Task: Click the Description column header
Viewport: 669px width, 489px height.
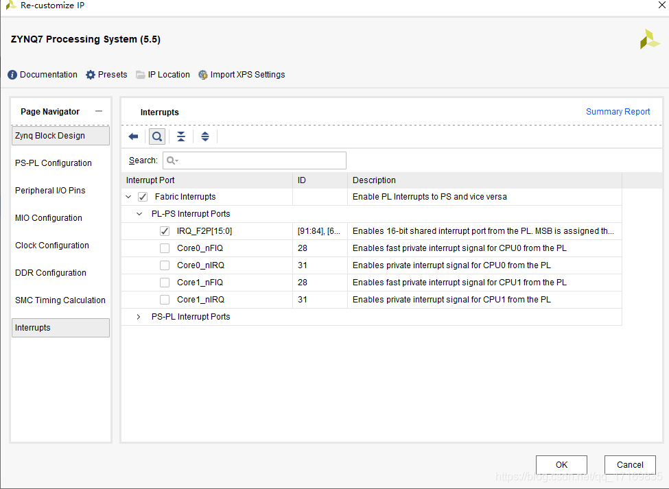Action: click(484, 180)
